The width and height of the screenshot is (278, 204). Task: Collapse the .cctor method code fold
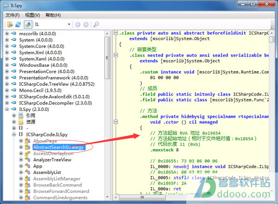pyautogui.click(x=116, y=122)
